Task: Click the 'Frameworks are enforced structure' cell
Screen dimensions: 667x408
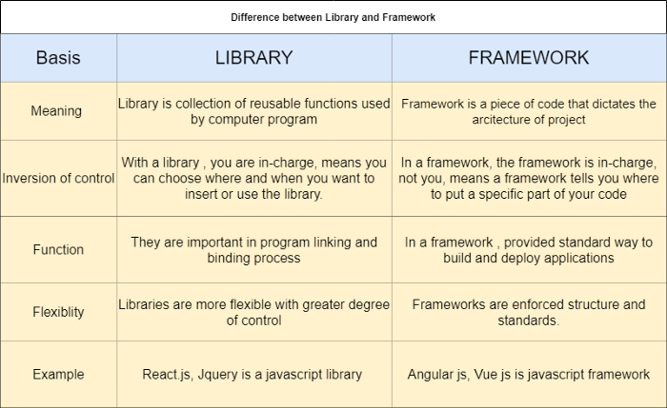Action: 528,312
